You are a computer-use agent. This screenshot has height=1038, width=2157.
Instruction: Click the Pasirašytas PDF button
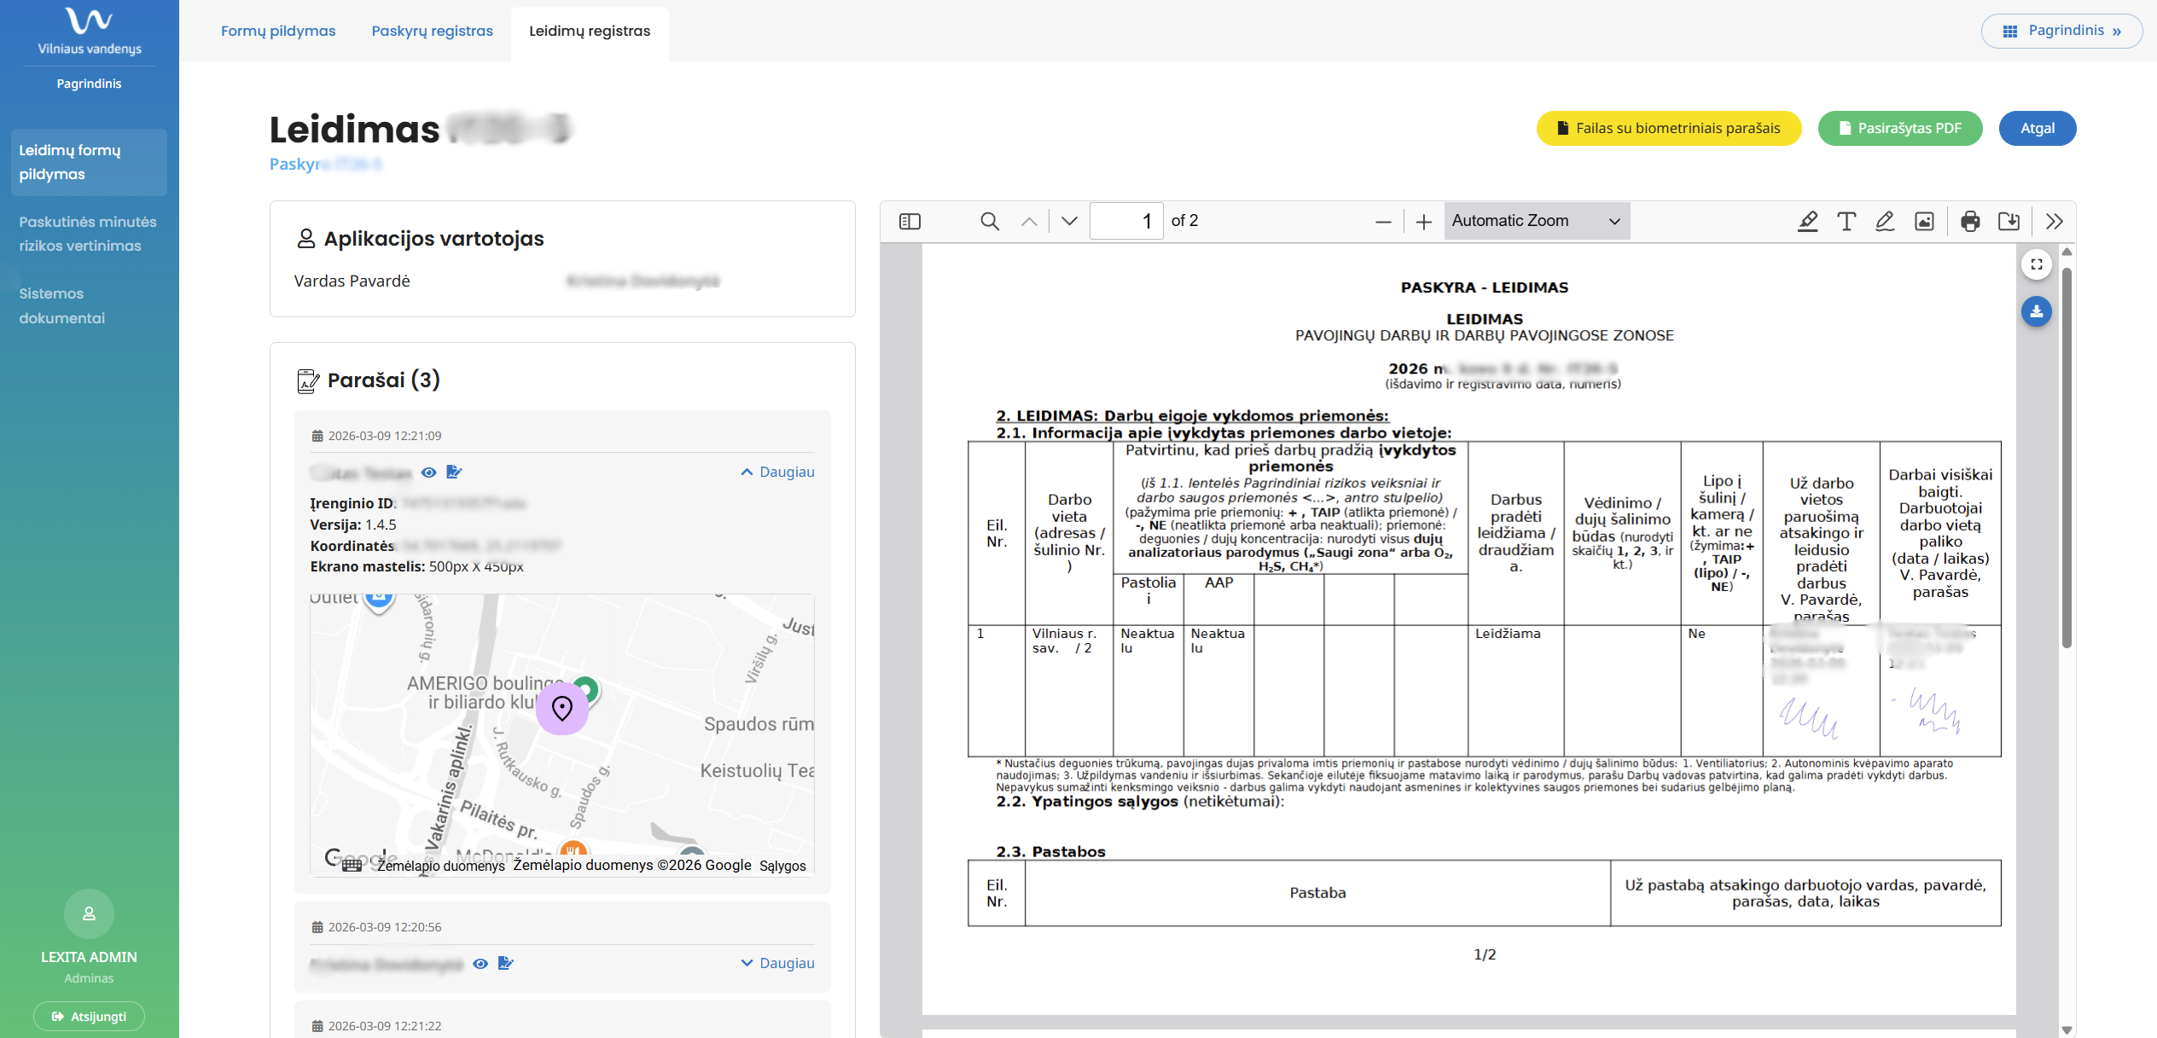(1900, 129)
